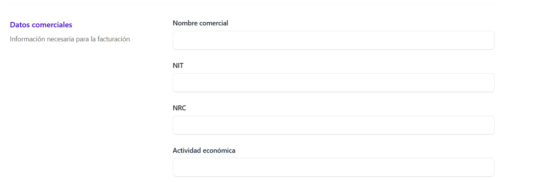Click the NRC field label

point(179,108)
